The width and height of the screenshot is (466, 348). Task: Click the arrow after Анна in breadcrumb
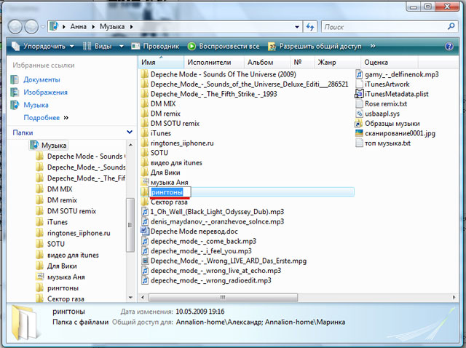93,27
